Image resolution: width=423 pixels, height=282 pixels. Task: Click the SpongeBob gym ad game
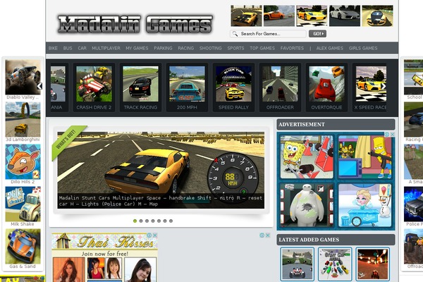(307, 157)
